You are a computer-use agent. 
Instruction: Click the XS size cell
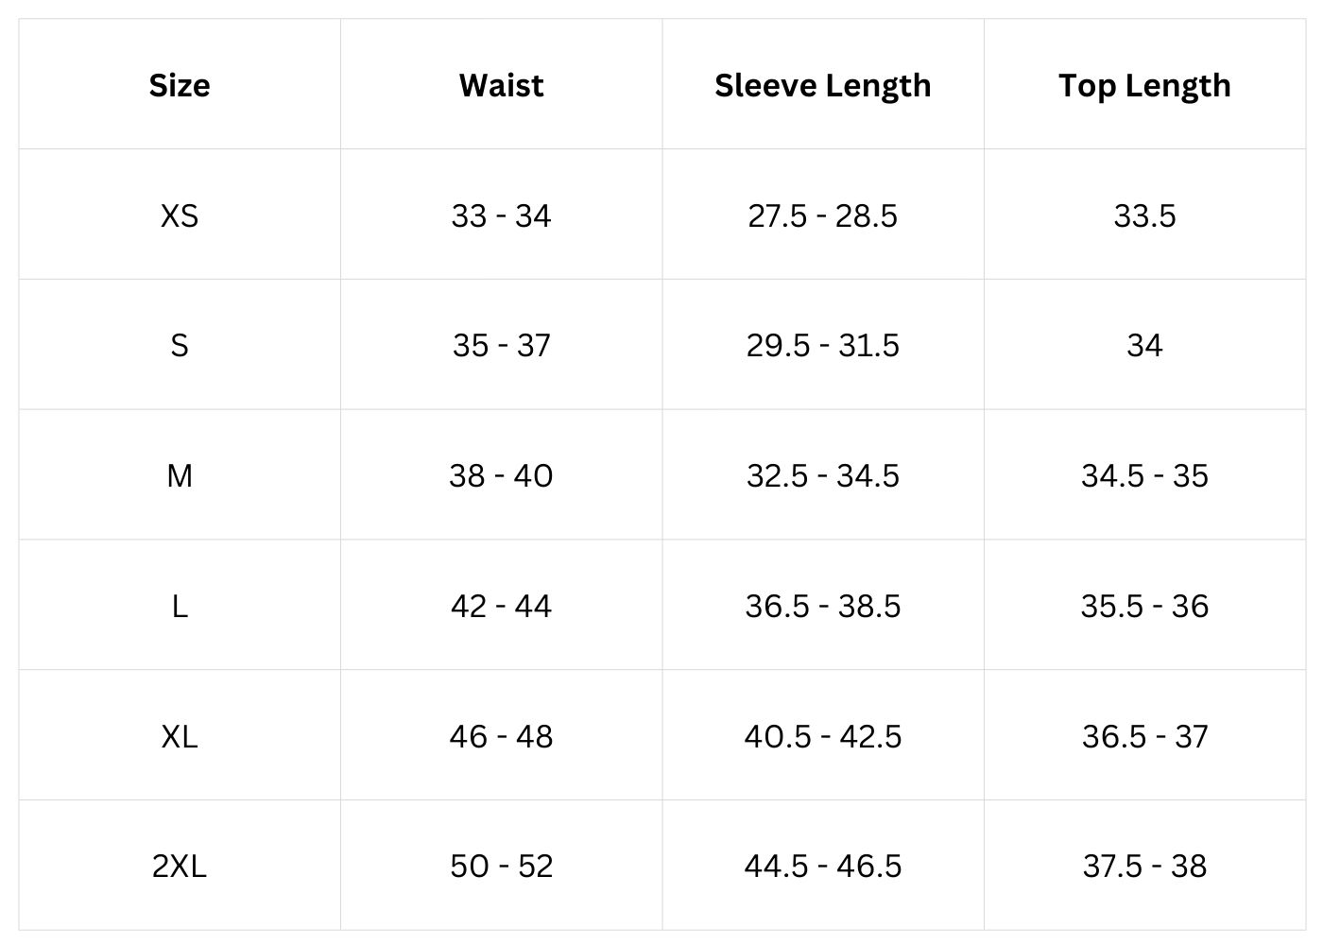click(x=180, y=215)
